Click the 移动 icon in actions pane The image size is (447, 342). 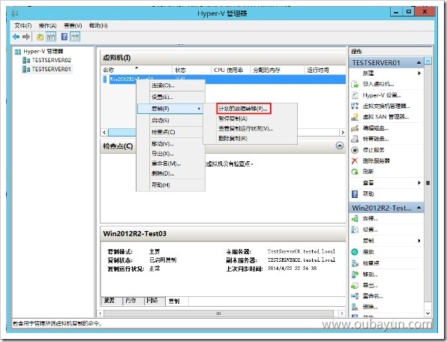click(355, 274)
